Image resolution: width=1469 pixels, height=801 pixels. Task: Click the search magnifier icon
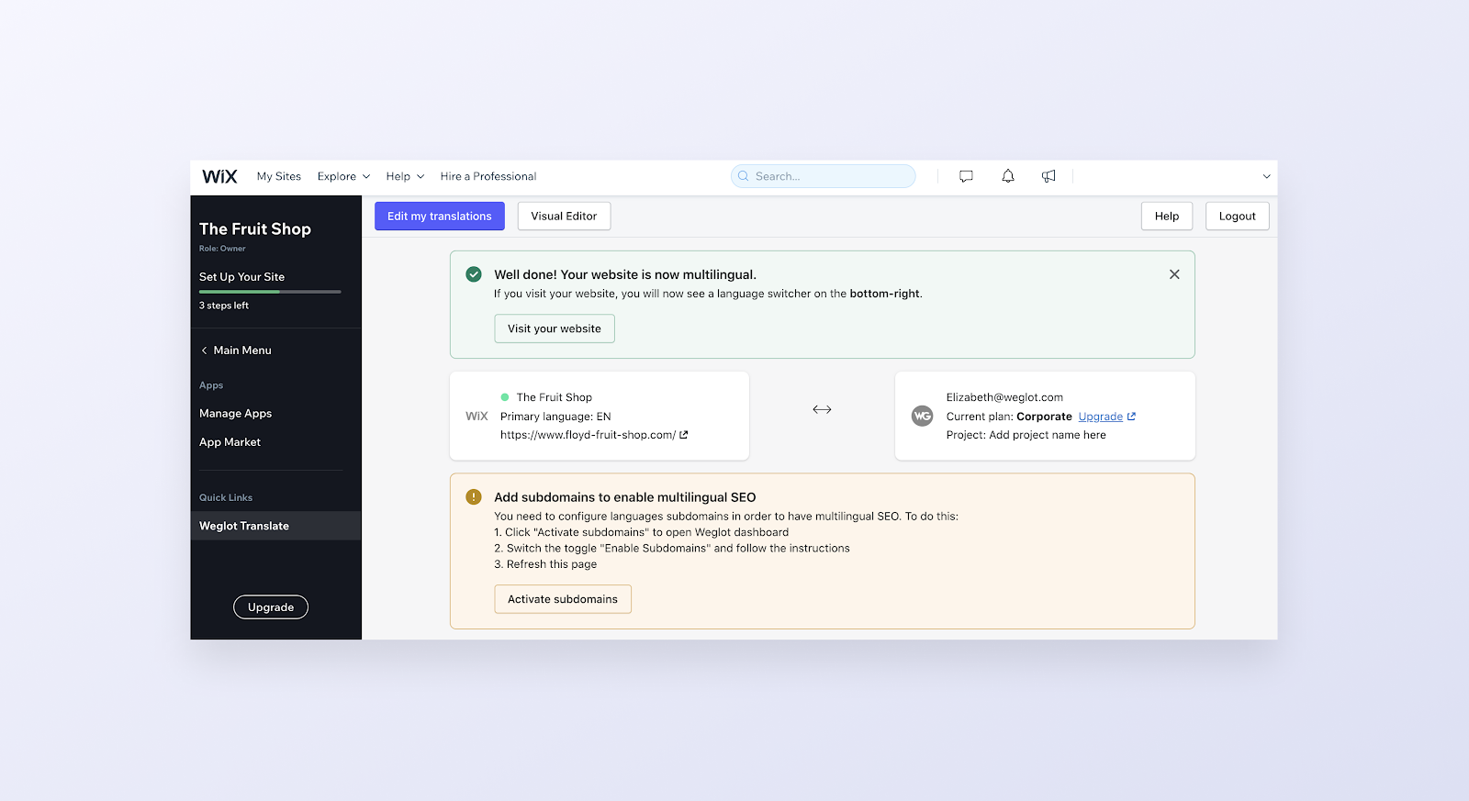744,176
